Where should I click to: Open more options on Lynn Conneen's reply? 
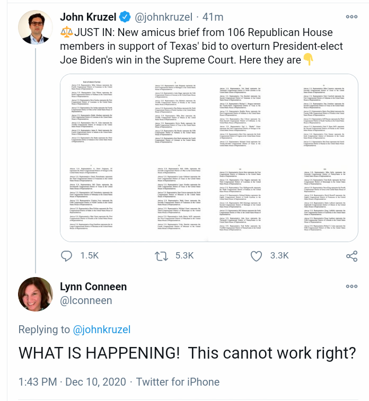(x=352, y=287)
